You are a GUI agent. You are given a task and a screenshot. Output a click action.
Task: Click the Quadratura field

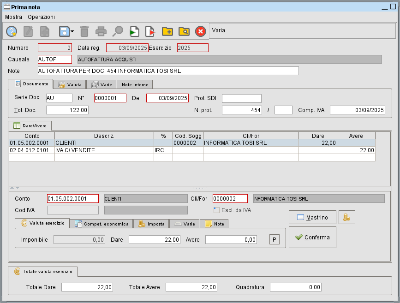295,287
